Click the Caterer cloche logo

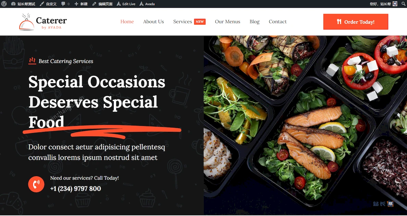[26, 22]
